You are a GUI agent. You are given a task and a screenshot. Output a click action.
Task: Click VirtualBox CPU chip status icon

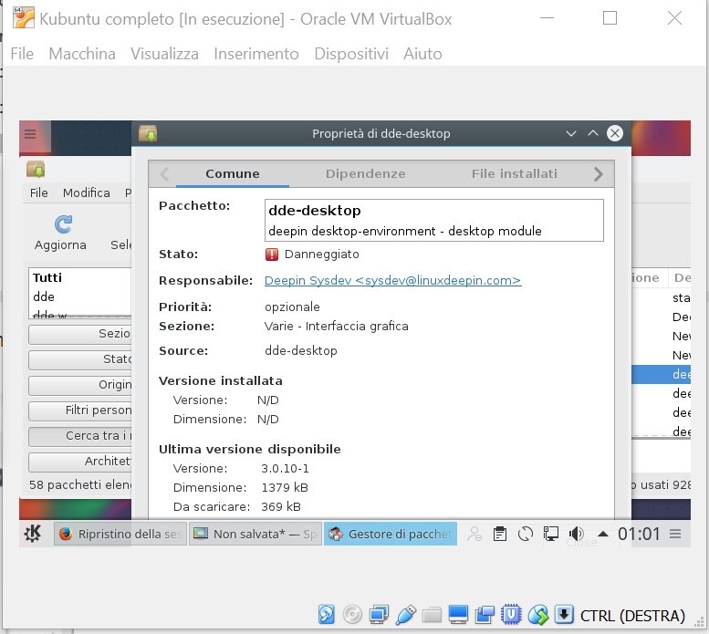pos(511,615)
